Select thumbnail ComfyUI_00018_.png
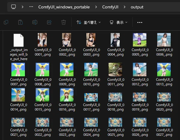This screenshot has height=140, width=180. point(115,97)
